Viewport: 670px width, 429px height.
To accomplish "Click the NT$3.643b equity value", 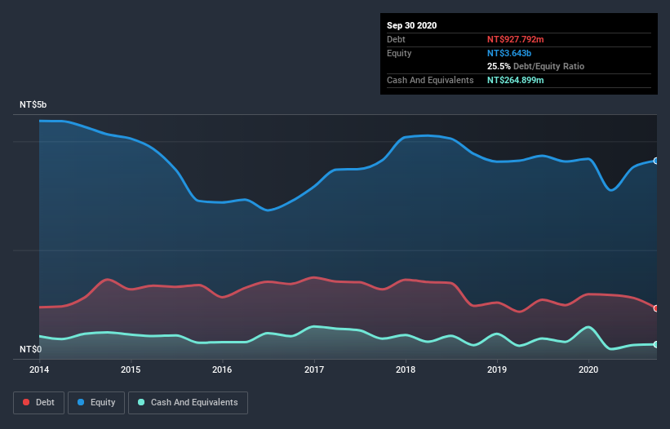I will tap(509, 53).
